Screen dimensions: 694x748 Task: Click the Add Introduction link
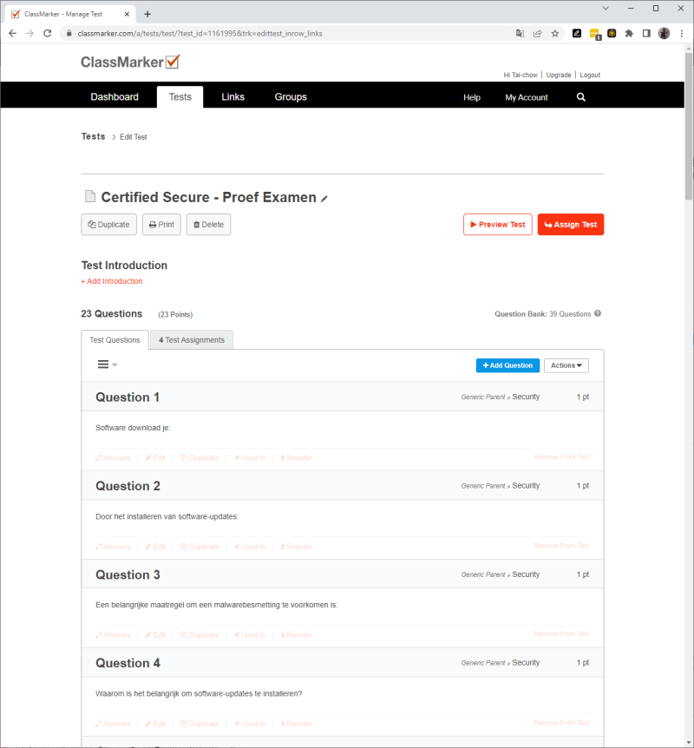pos(112,281)
